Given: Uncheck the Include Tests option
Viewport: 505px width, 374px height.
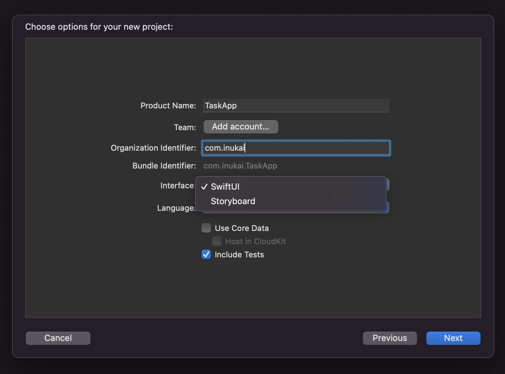Looking at the screenshot, I should click(x=206, y=254).
